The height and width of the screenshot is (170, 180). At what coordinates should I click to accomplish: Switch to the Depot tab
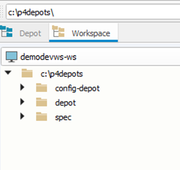pos(24,33)
